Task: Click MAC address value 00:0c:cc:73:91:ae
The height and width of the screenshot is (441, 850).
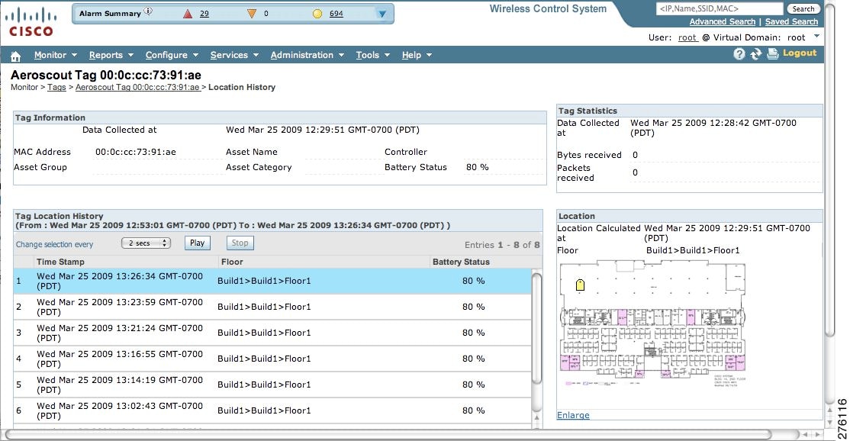Action: (136, 153)
